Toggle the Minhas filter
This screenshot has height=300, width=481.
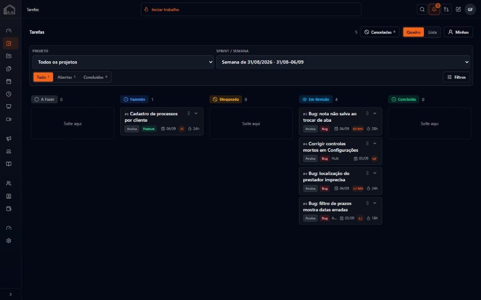tap(458, 32)
